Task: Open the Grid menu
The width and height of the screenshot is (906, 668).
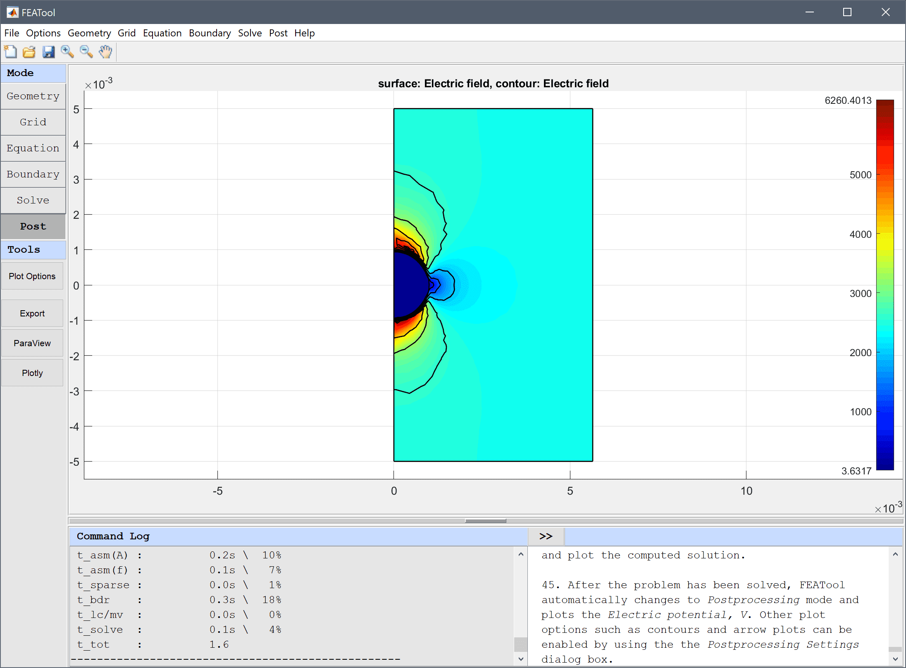Action: point(126,33)
